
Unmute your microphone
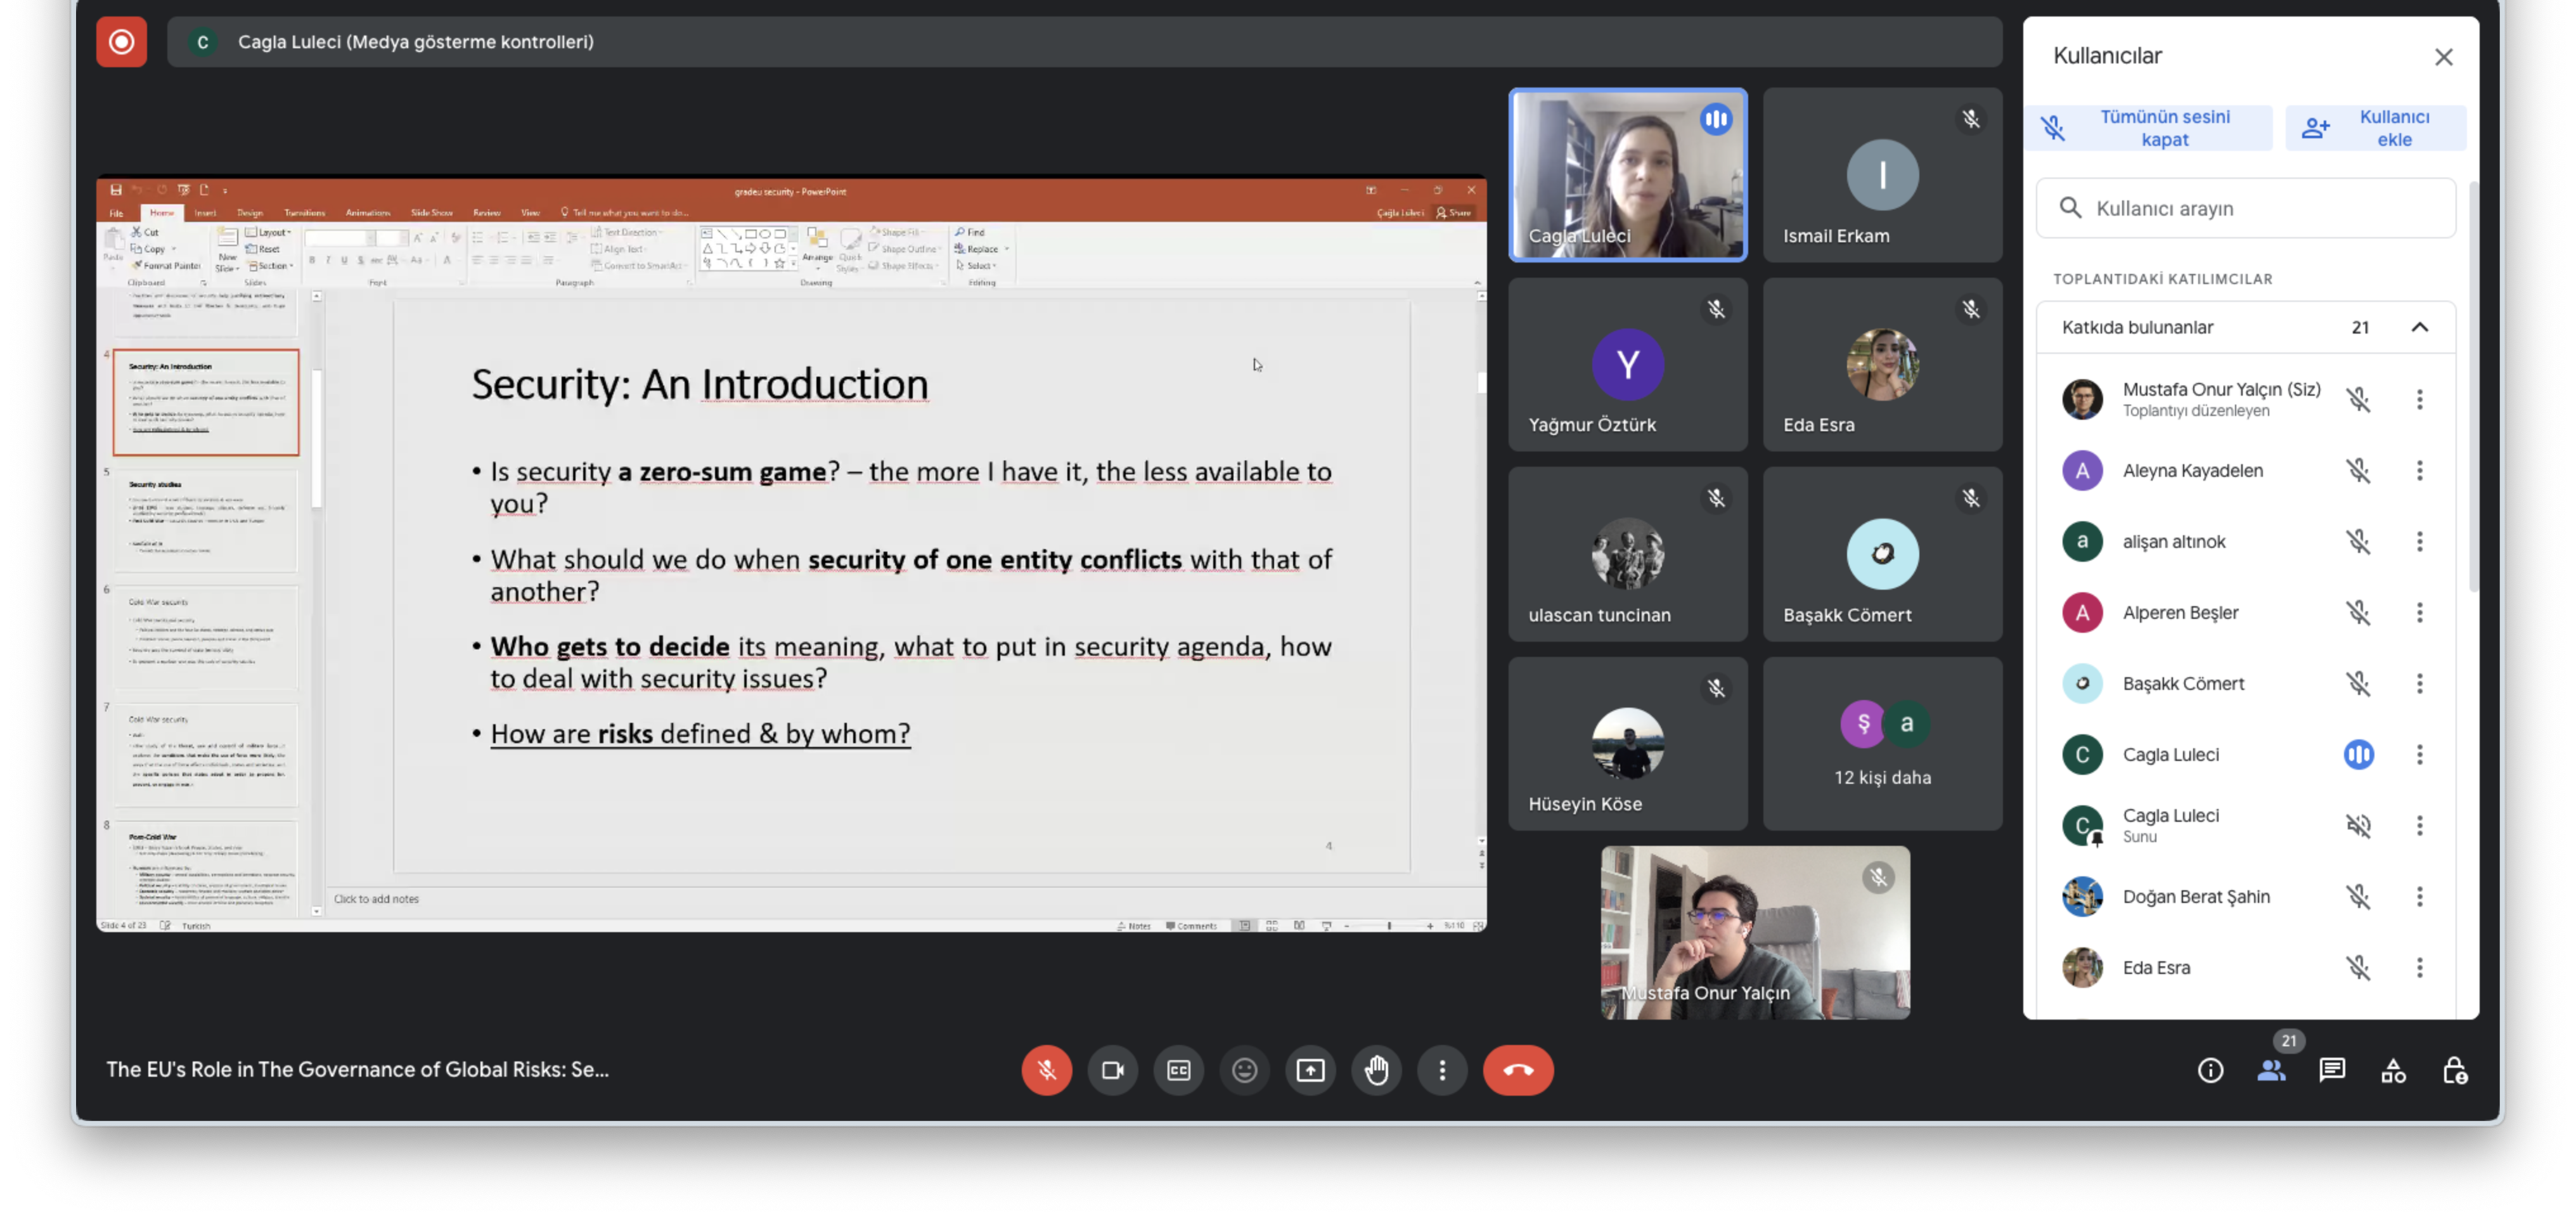pos(1046,1070)
